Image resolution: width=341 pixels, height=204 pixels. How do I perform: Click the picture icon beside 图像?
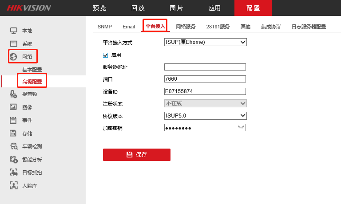tap(13, 107)
